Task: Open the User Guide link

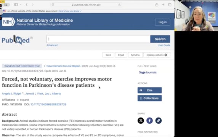Action: [x=164, y=45]
